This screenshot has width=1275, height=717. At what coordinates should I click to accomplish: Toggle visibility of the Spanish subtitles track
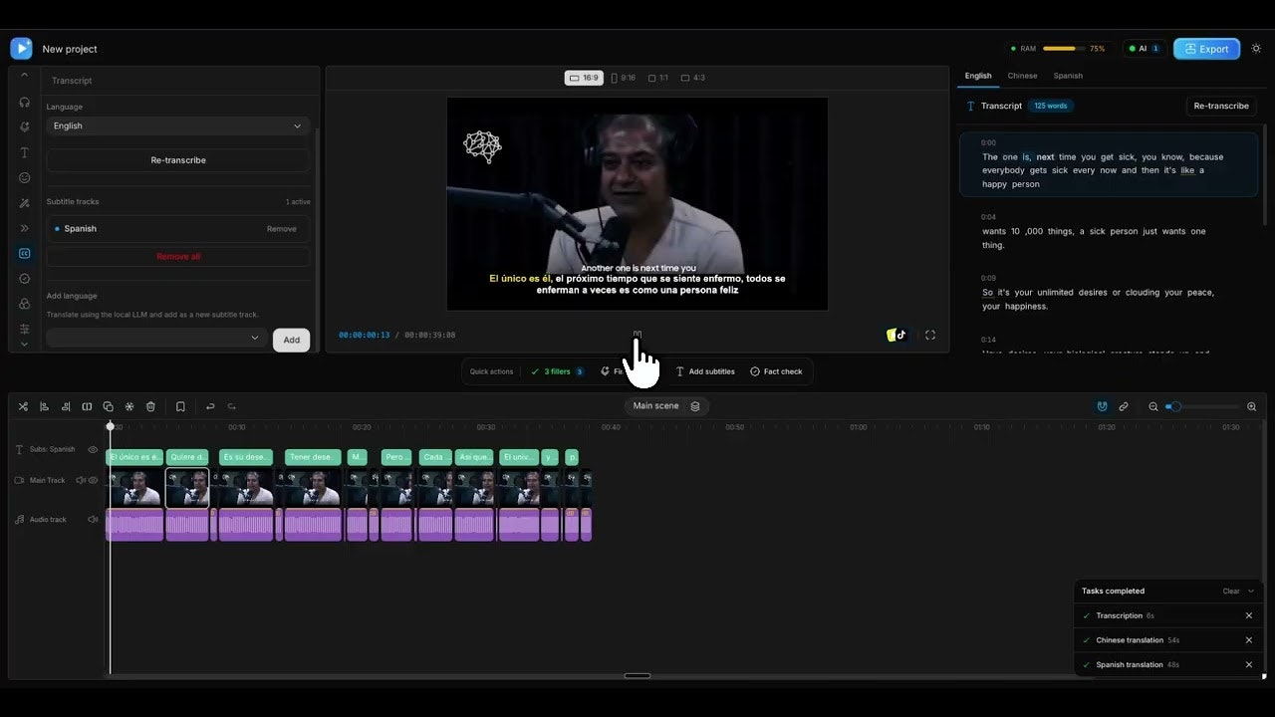92,449
